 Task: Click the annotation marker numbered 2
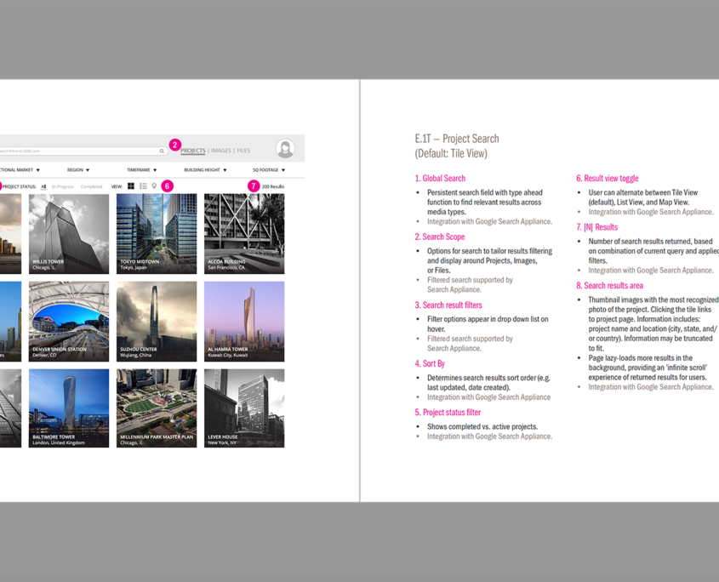(174, 144)
